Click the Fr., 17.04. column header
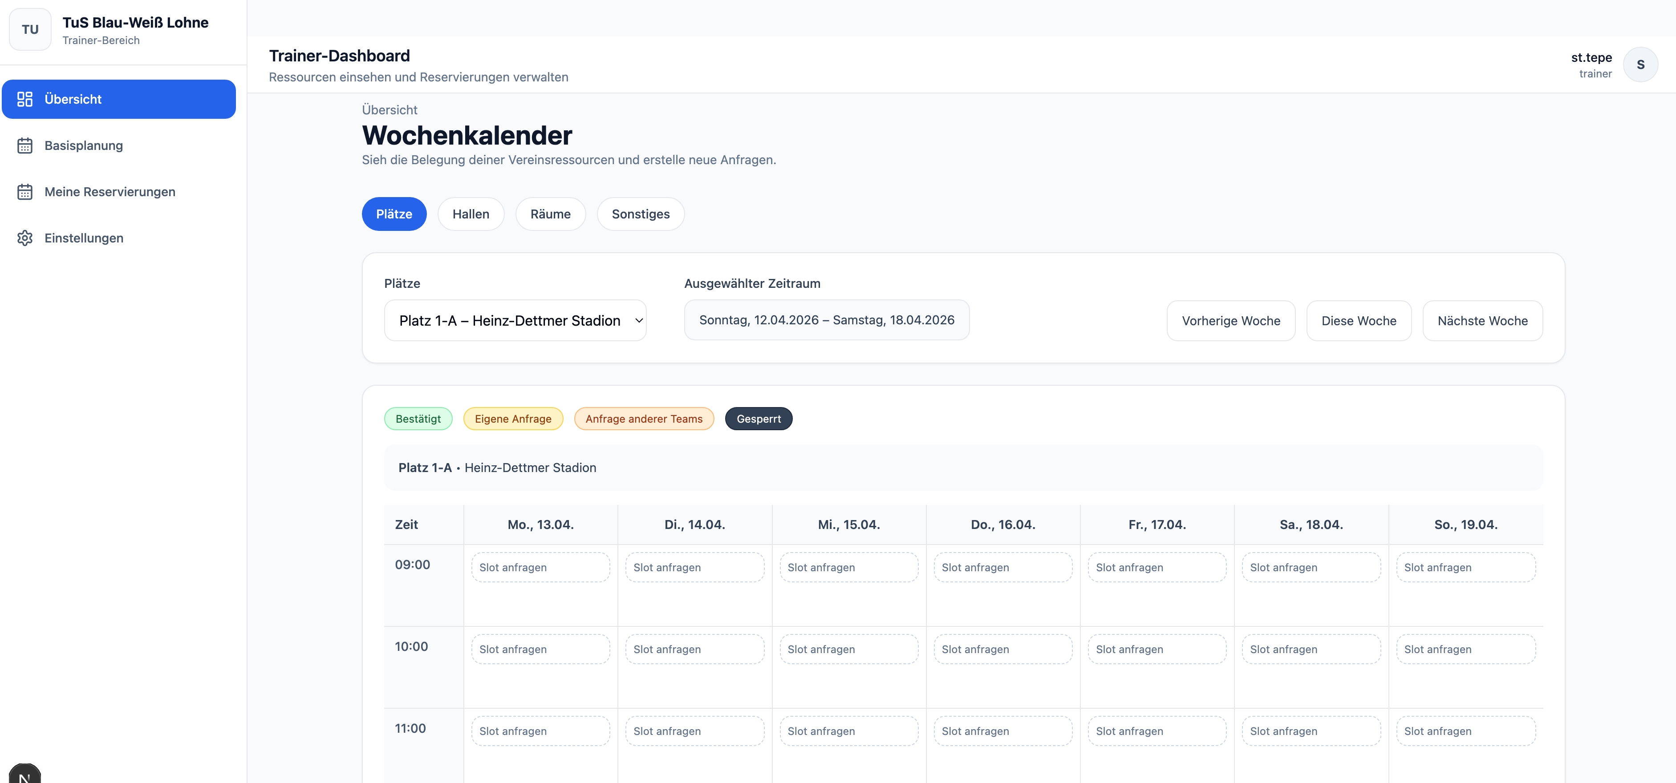This screenshot has height=783, width=1676. [1157, 525]
